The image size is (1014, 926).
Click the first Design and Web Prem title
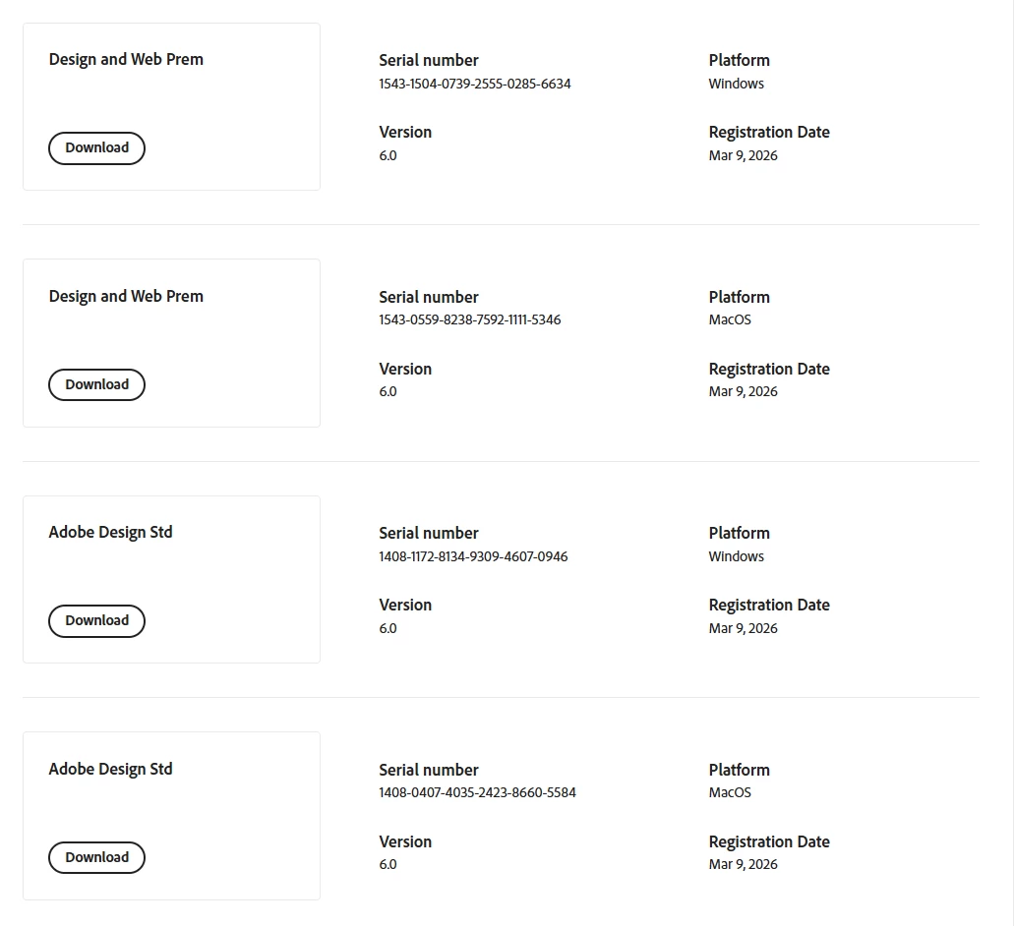click(x=126, y=59)
